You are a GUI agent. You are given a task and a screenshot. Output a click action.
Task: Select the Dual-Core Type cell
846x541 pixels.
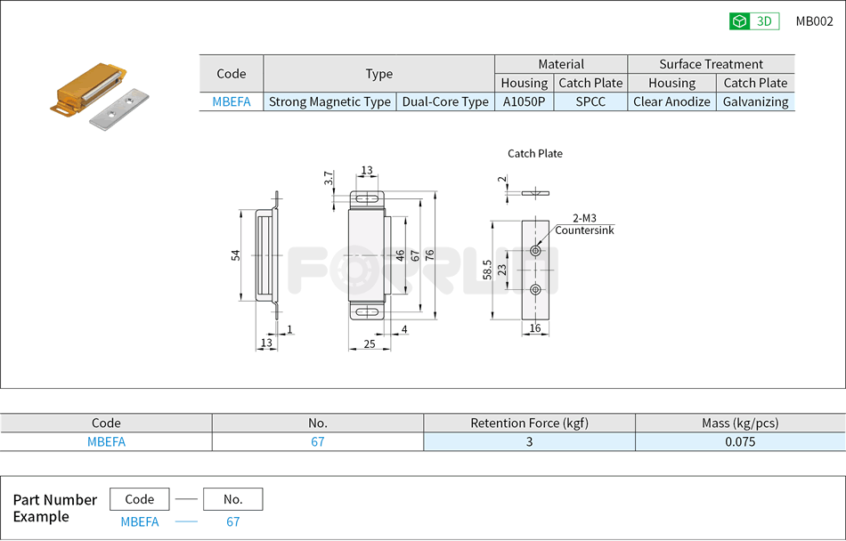(x=444, y=101)
